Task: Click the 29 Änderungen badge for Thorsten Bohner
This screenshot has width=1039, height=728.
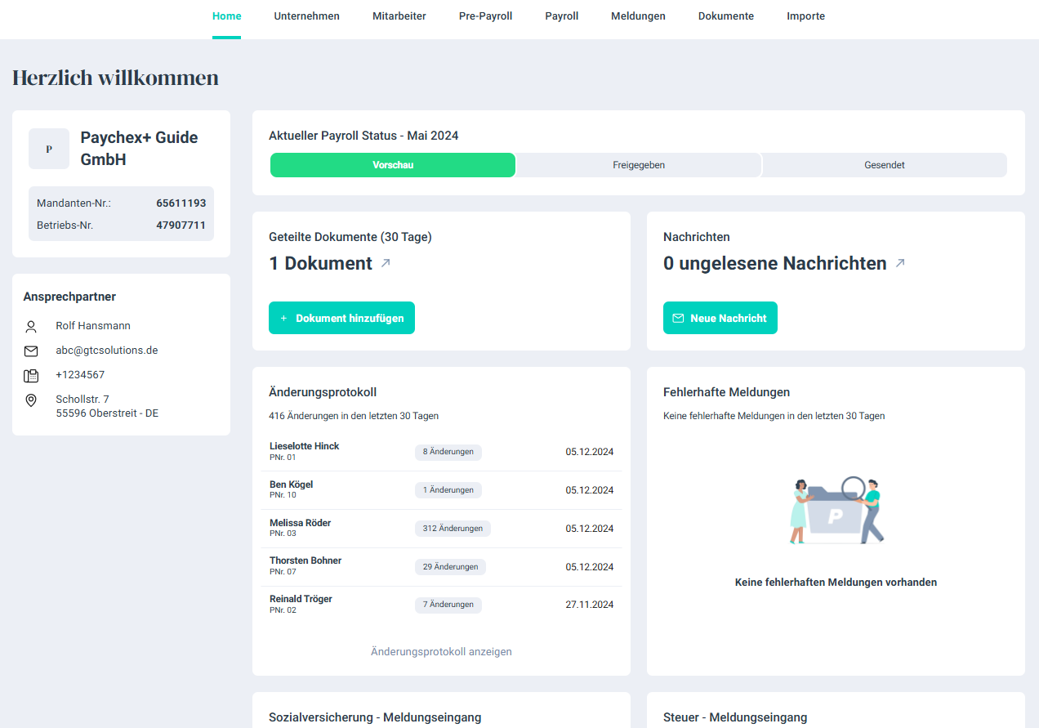Action: [450, 567]
